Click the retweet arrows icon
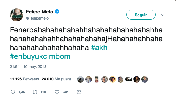 point(35,92)
